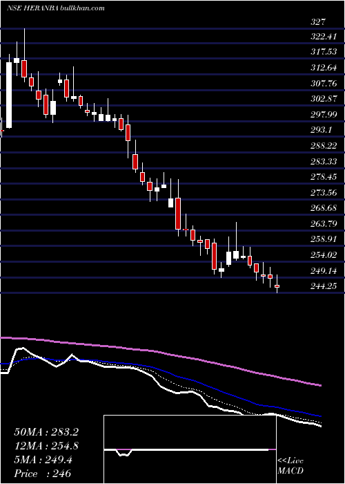This screenshot has height=484, width=345.
Task: Select the 263.79 axis label
Action: [324, 224]
